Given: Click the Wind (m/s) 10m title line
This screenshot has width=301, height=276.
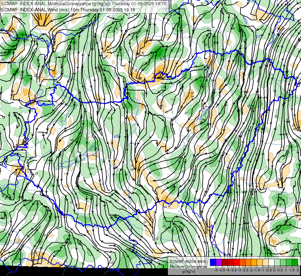Looking at the screenshot, I should click(68, 10).
